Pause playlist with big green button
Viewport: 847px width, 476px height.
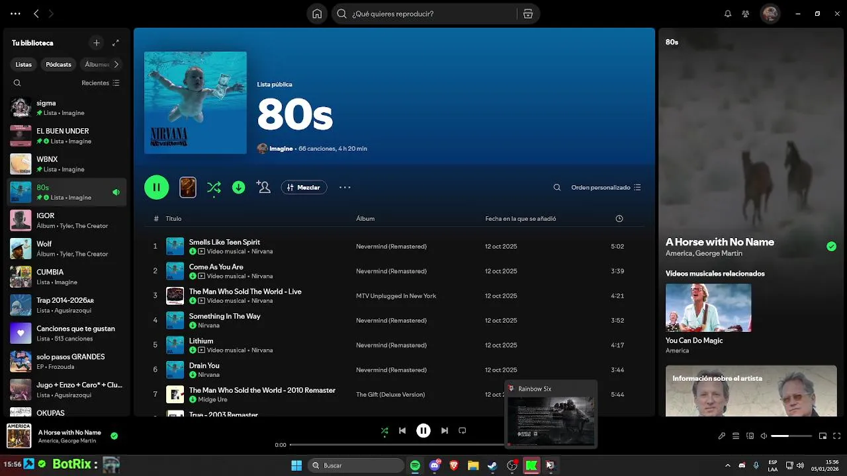click(x=157, y=187)
